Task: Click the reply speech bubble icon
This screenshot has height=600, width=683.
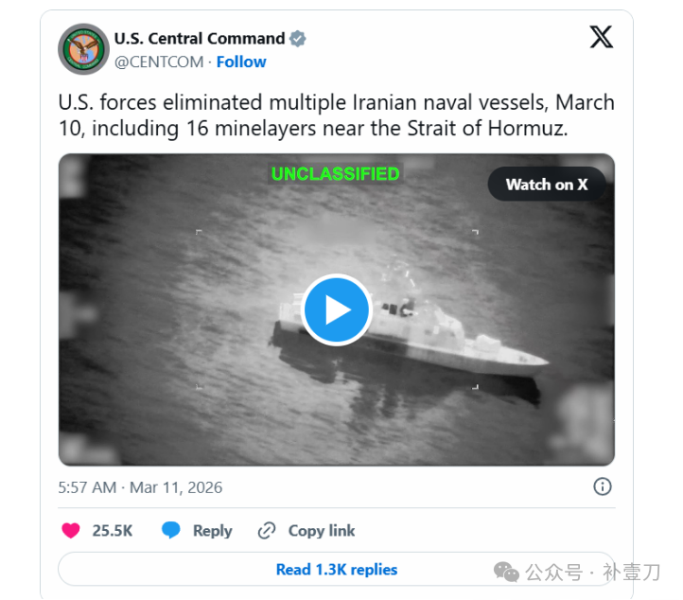Action: (x=170, y=530)
